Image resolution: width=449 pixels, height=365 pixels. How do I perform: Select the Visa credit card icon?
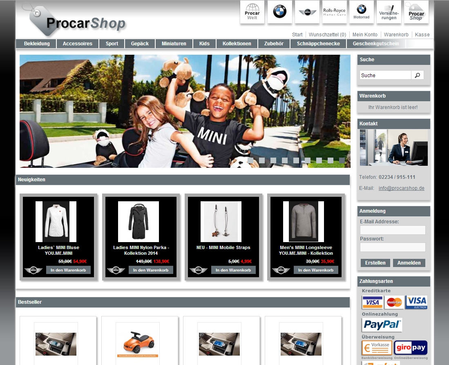tap(372, 303)
